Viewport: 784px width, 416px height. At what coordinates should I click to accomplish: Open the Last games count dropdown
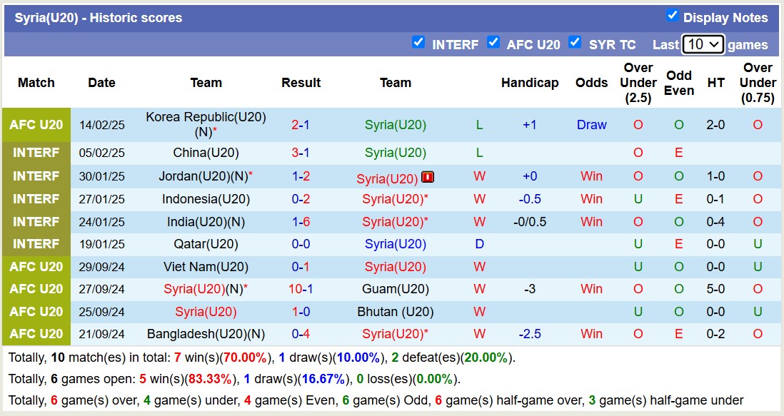[703, 44]
